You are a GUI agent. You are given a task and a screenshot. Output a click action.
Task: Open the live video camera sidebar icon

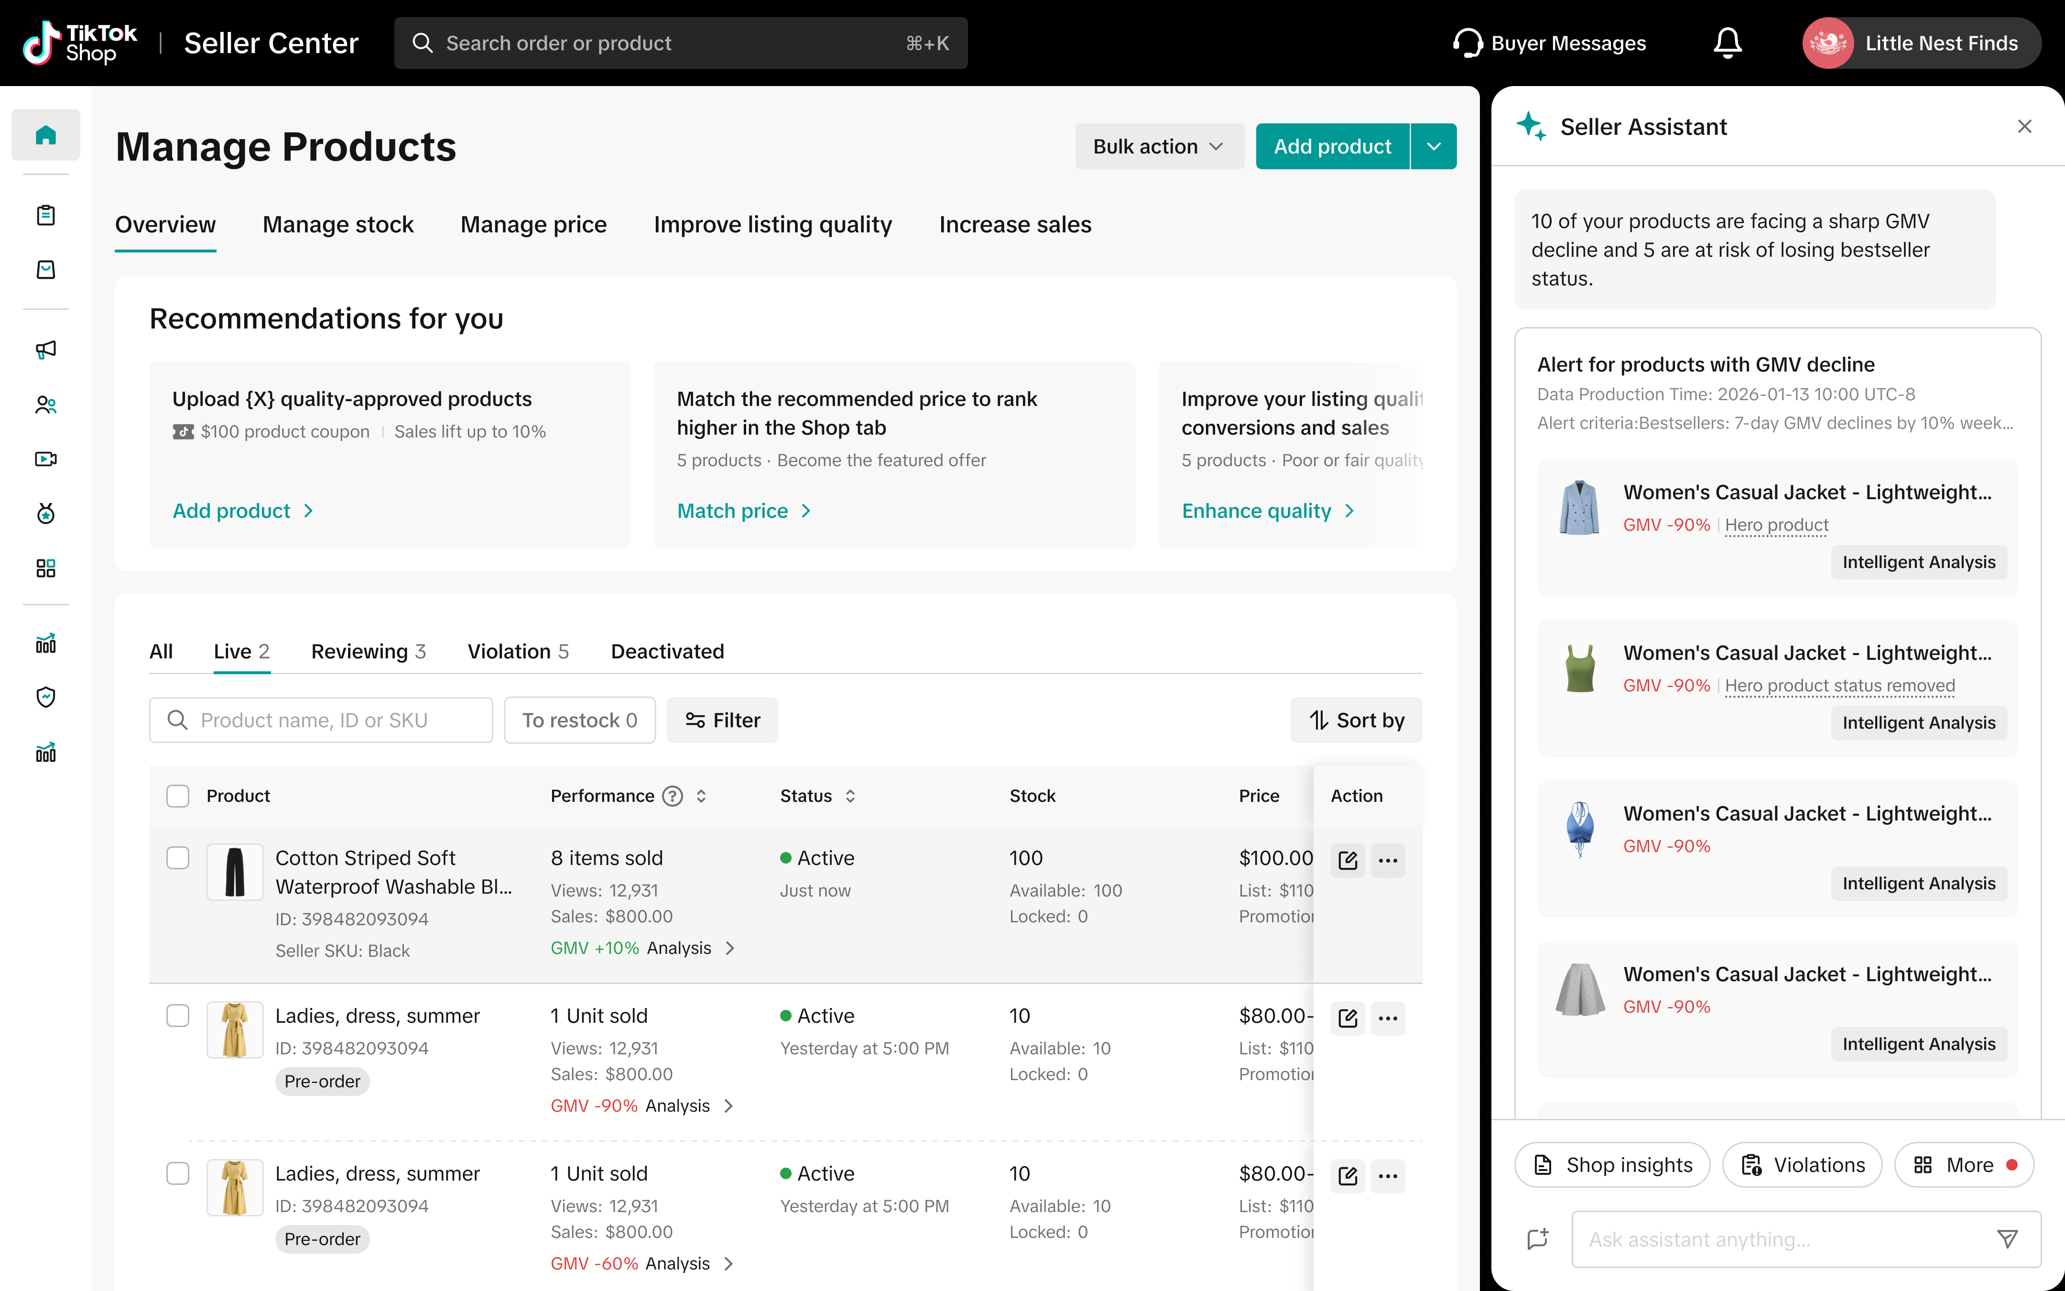(46, 460)
